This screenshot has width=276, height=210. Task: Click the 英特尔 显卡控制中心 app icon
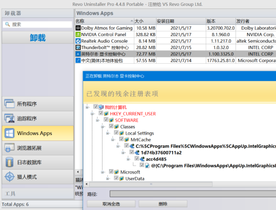tap(78, 54)
